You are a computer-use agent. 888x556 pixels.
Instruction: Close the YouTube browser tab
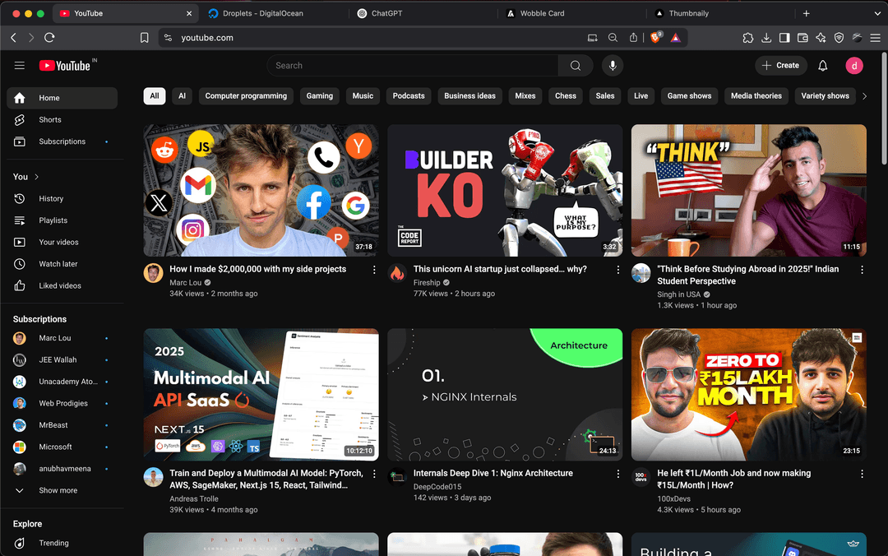(189, 14)
